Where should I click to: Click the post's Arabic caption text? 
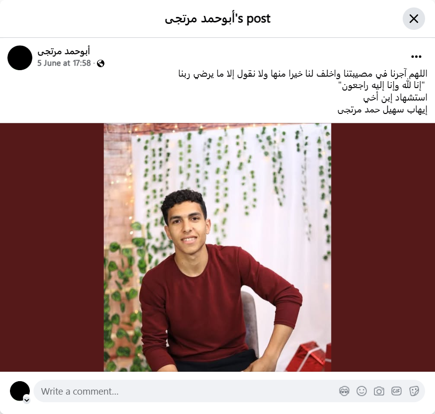click(x=303, y=92)
